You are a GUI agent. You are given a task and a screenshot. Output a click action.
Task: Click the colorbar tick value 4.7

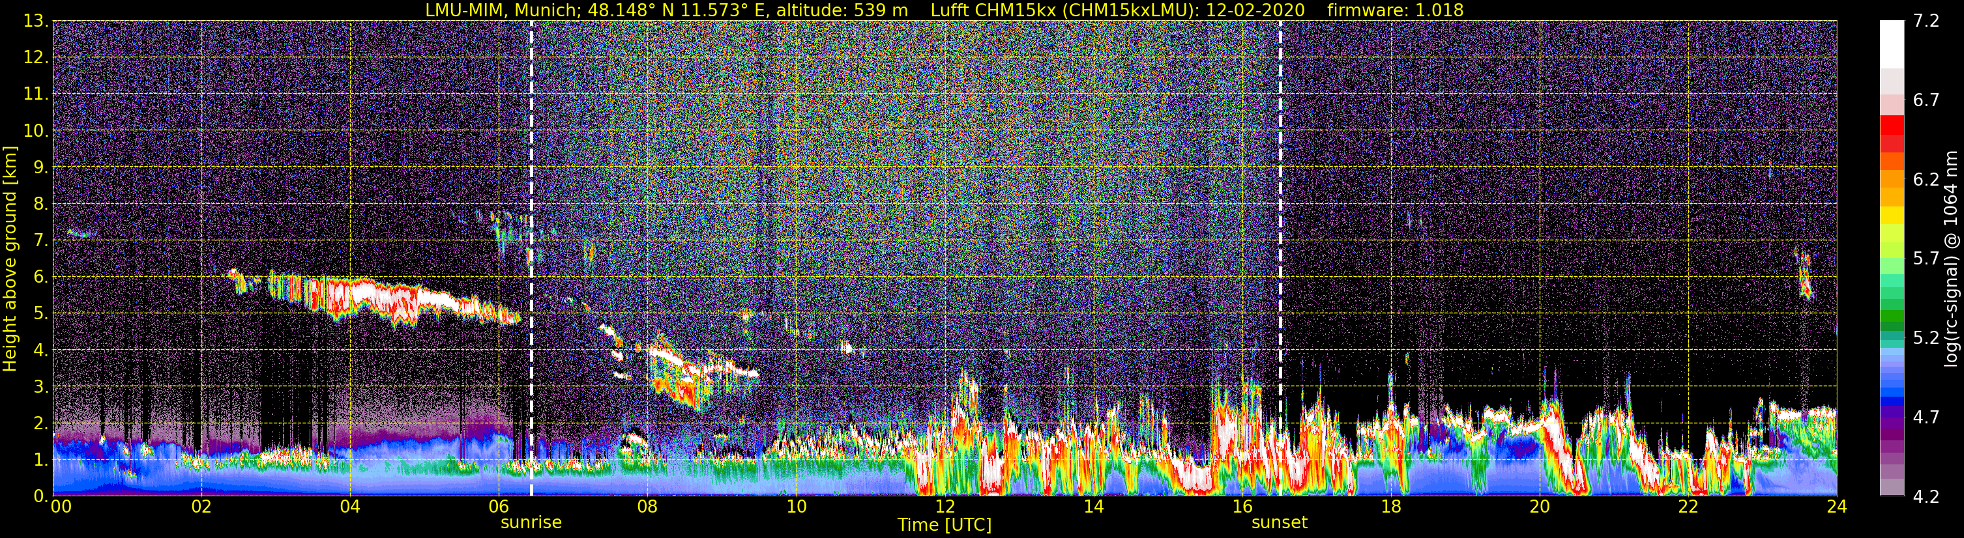[1926, 418]
